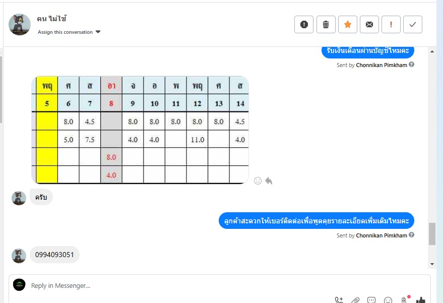The width and height of the screenshot is (443, 303).
Task: Toggle the red exclamation priority flag
Action: click(x=391, y=24)
